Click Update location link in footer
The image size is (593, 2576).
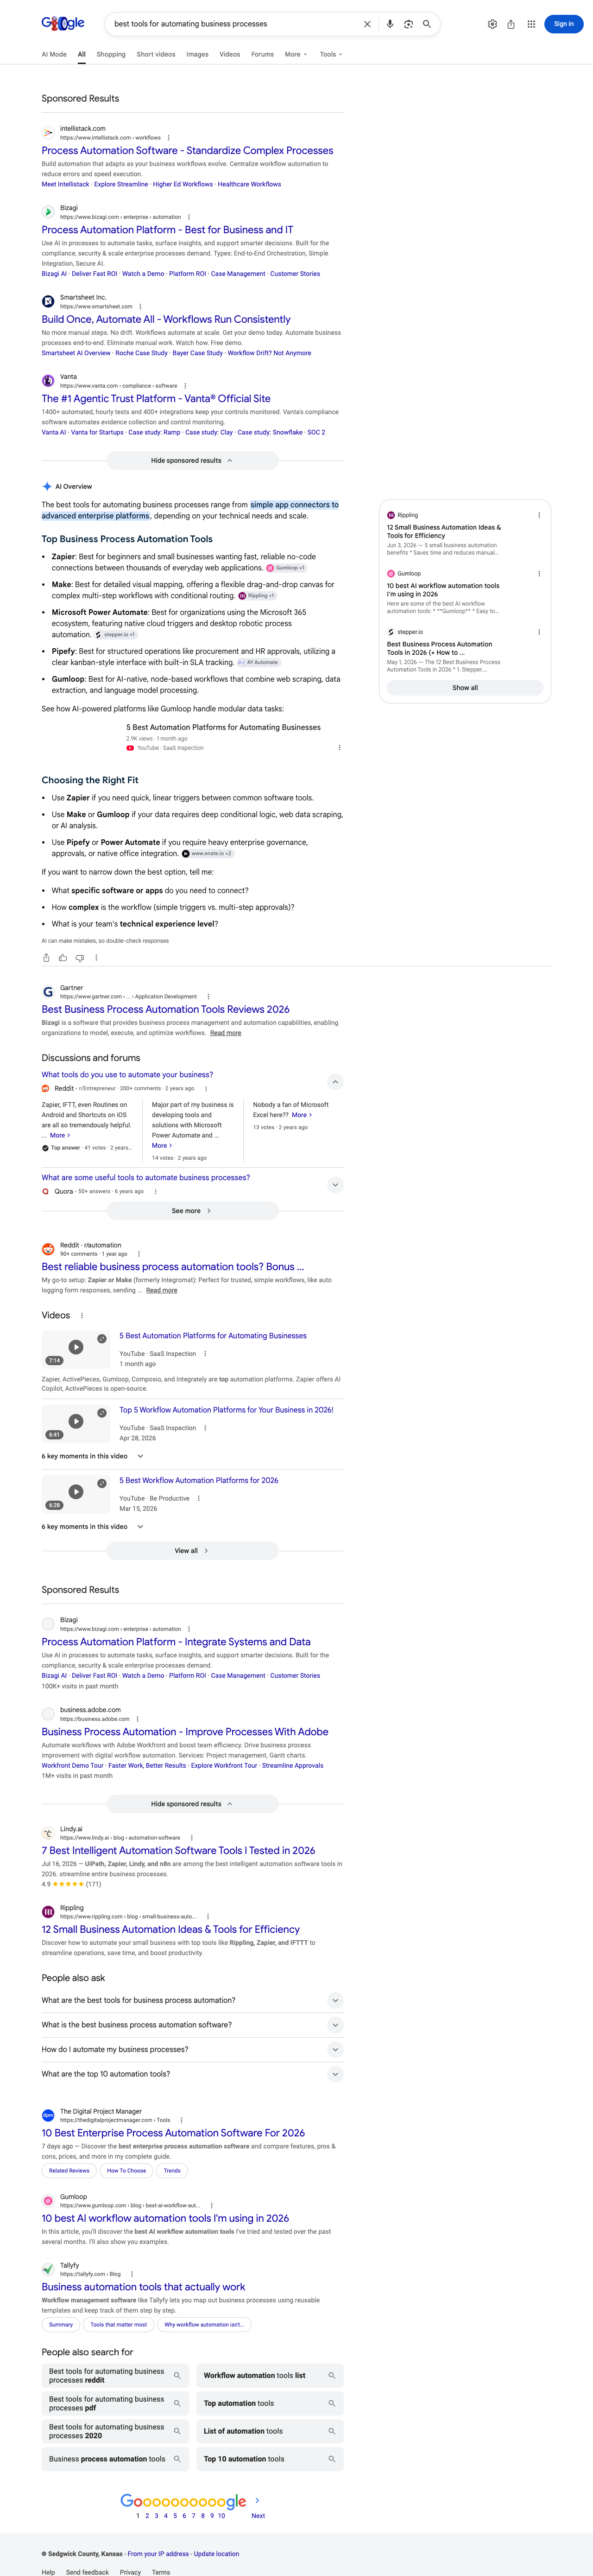[x=217, y=2554]
